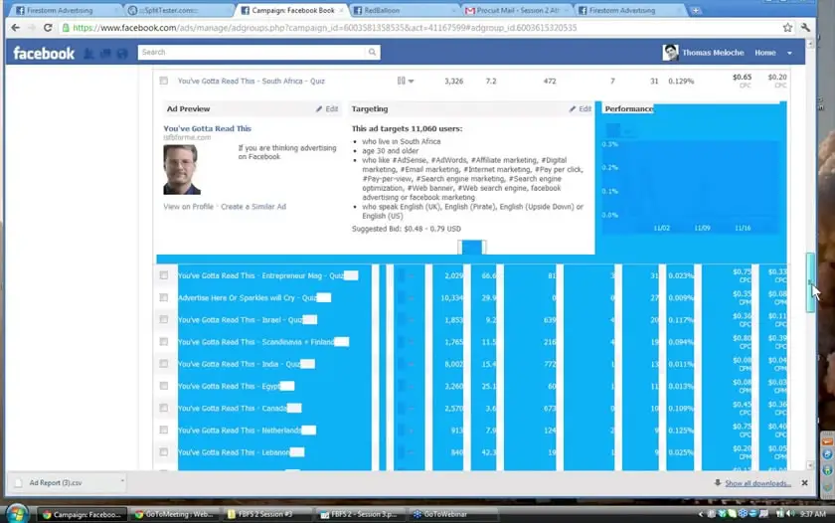Open Chrome wrench settings menu
The height and width of the screenshot is (523, 835).
pos(805,28)
